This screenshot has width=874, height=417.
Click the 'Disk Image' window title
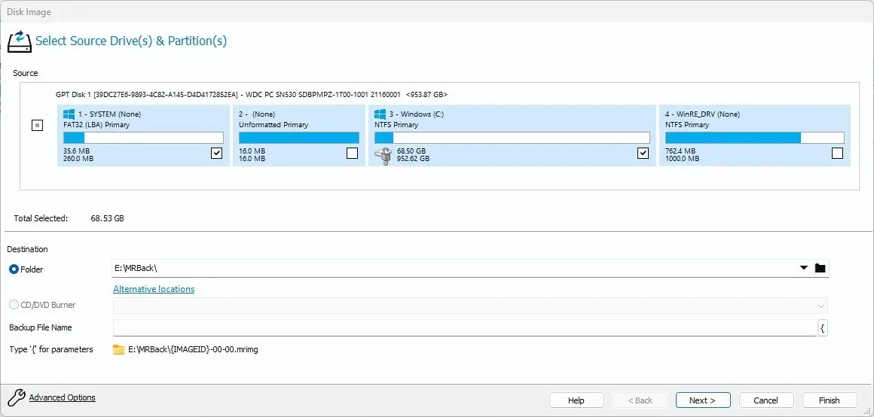coord(29,12)
